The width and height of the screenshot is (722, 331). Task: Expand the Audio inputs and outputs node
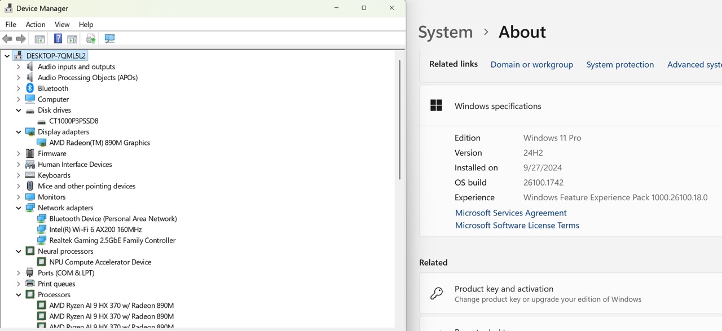(x=19, y=67)
